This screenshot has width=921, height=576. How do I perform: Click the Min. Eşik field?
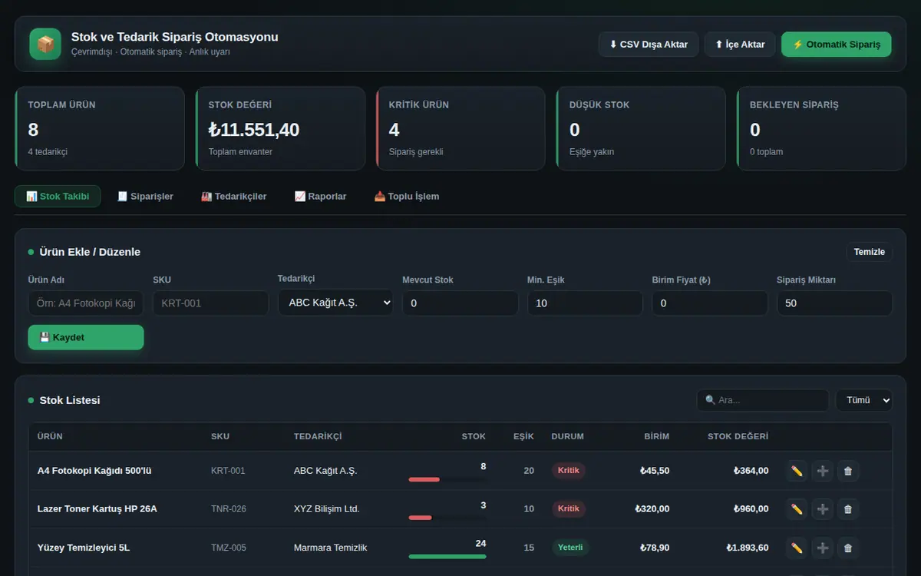click(585, 303)
